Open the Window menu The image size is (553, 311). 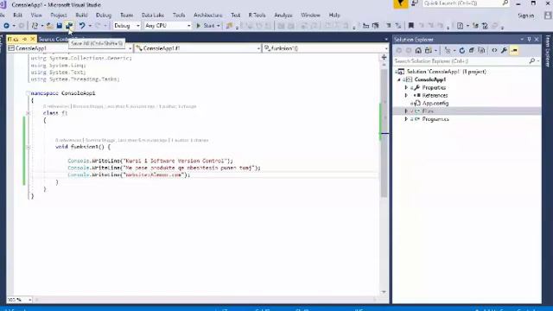310,16
